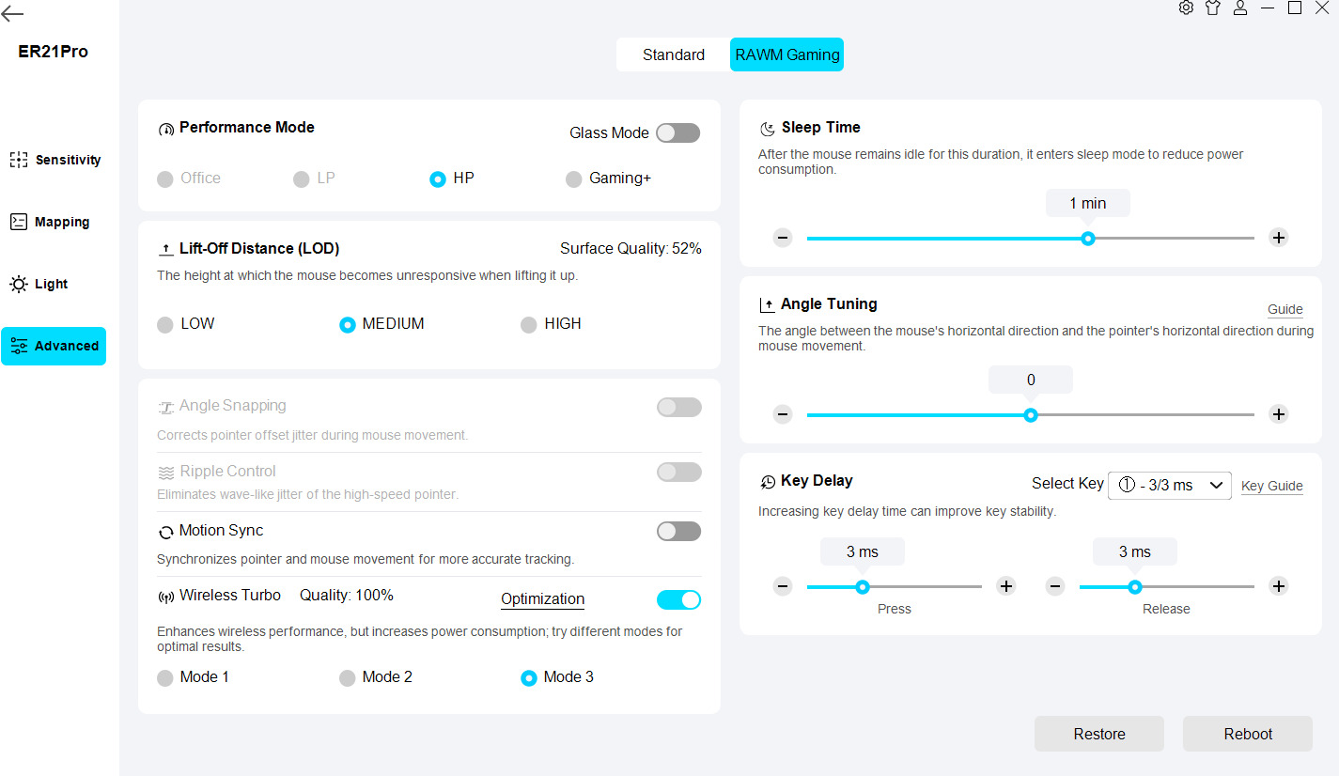Increase sleep time with plus icon
Viewport: 1339px width, 776px height.
1278,238
